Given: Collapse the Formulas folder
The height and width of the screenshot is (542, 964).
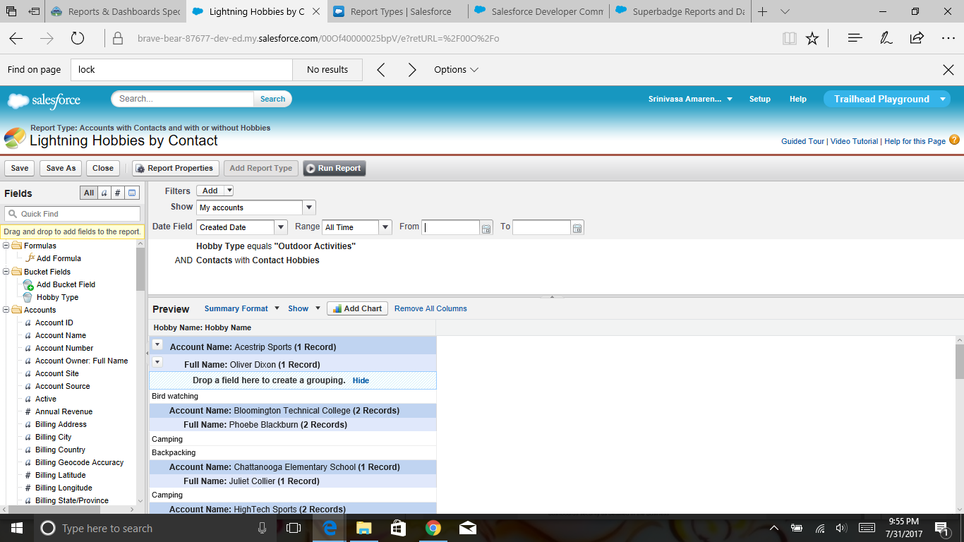Looking at the screenshot, I should click(x=6, y=246).
